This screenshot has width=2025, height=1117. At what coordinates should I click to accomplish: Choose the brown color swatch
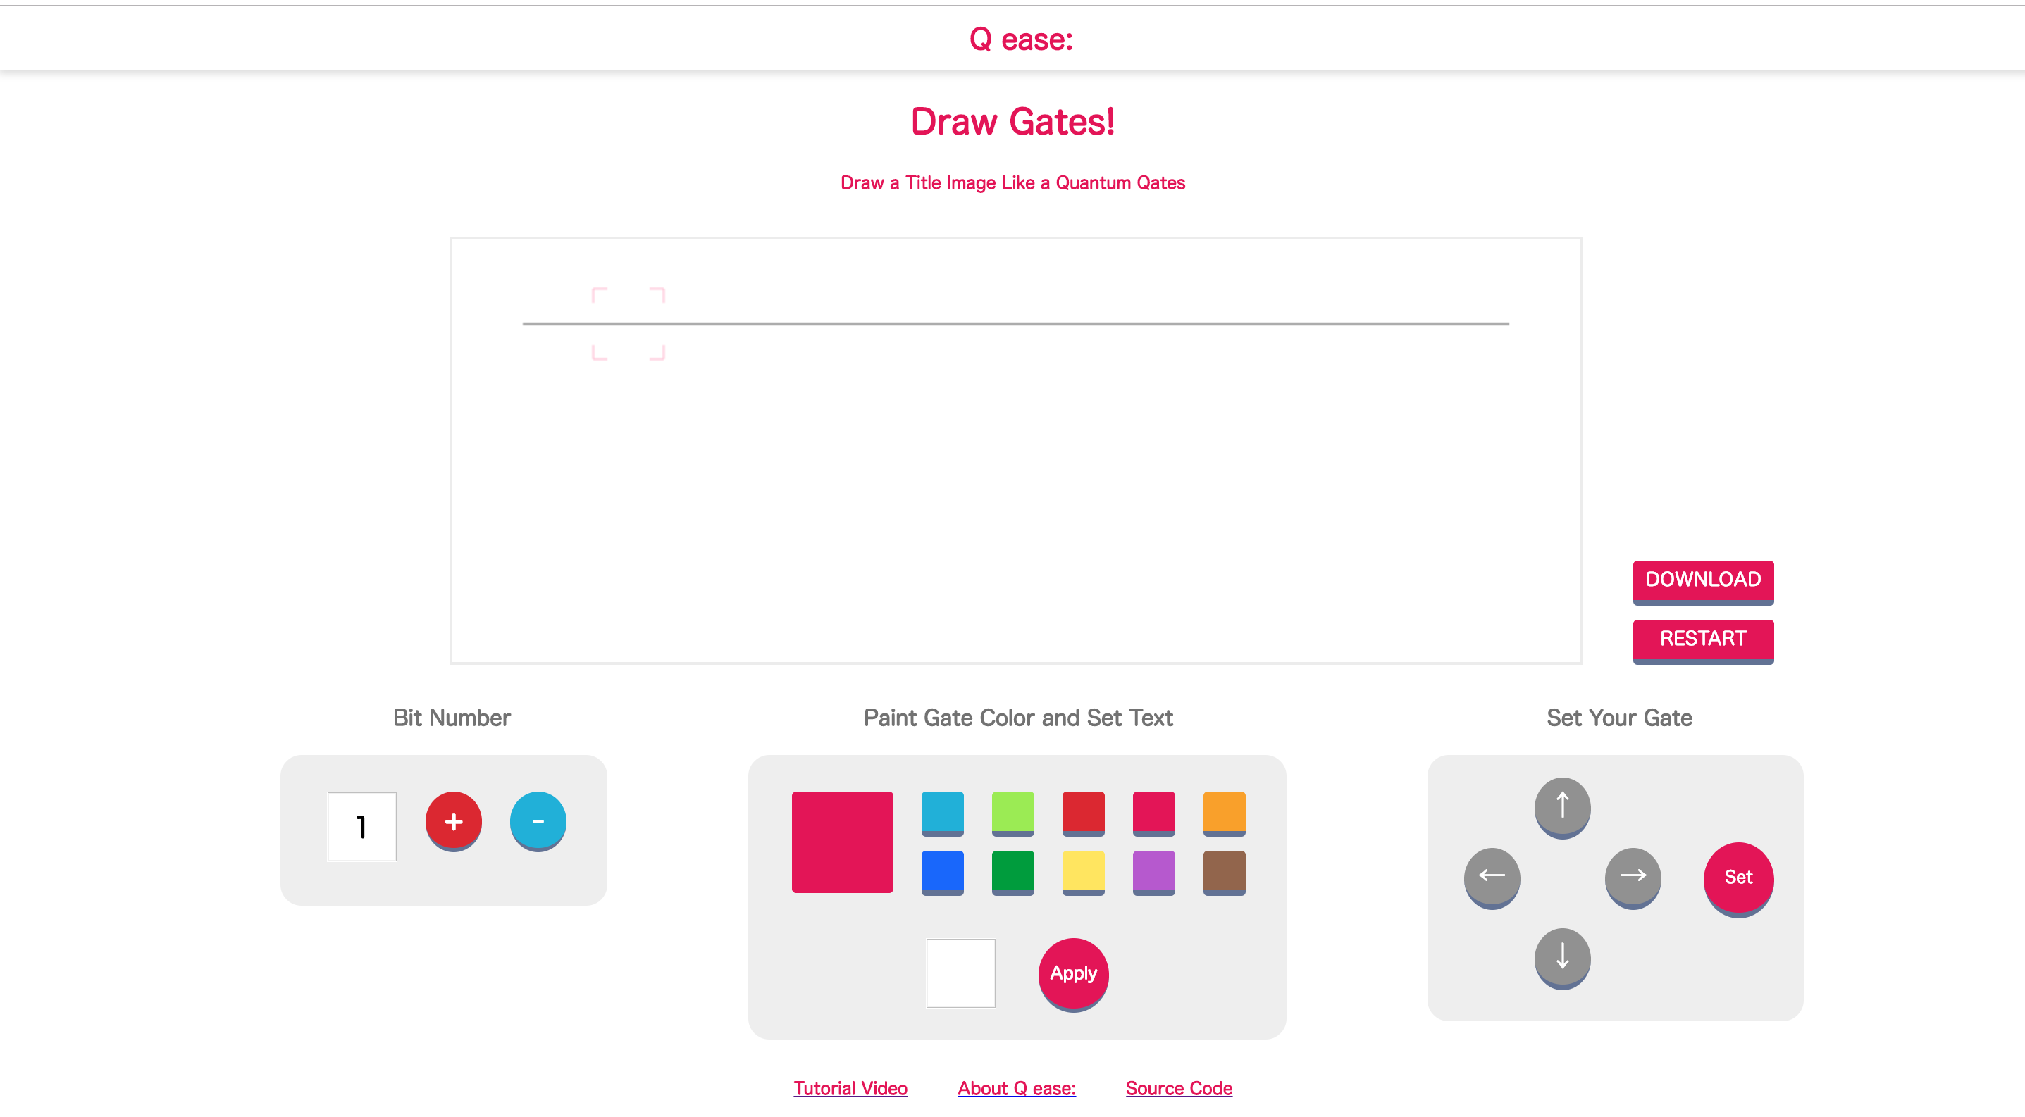point(1224,871)
